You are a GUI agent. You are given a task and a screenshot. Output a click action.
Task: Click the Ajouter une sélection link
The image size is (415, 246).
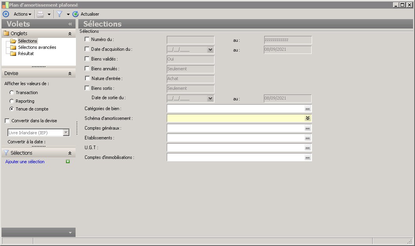(x=25, y=162)
